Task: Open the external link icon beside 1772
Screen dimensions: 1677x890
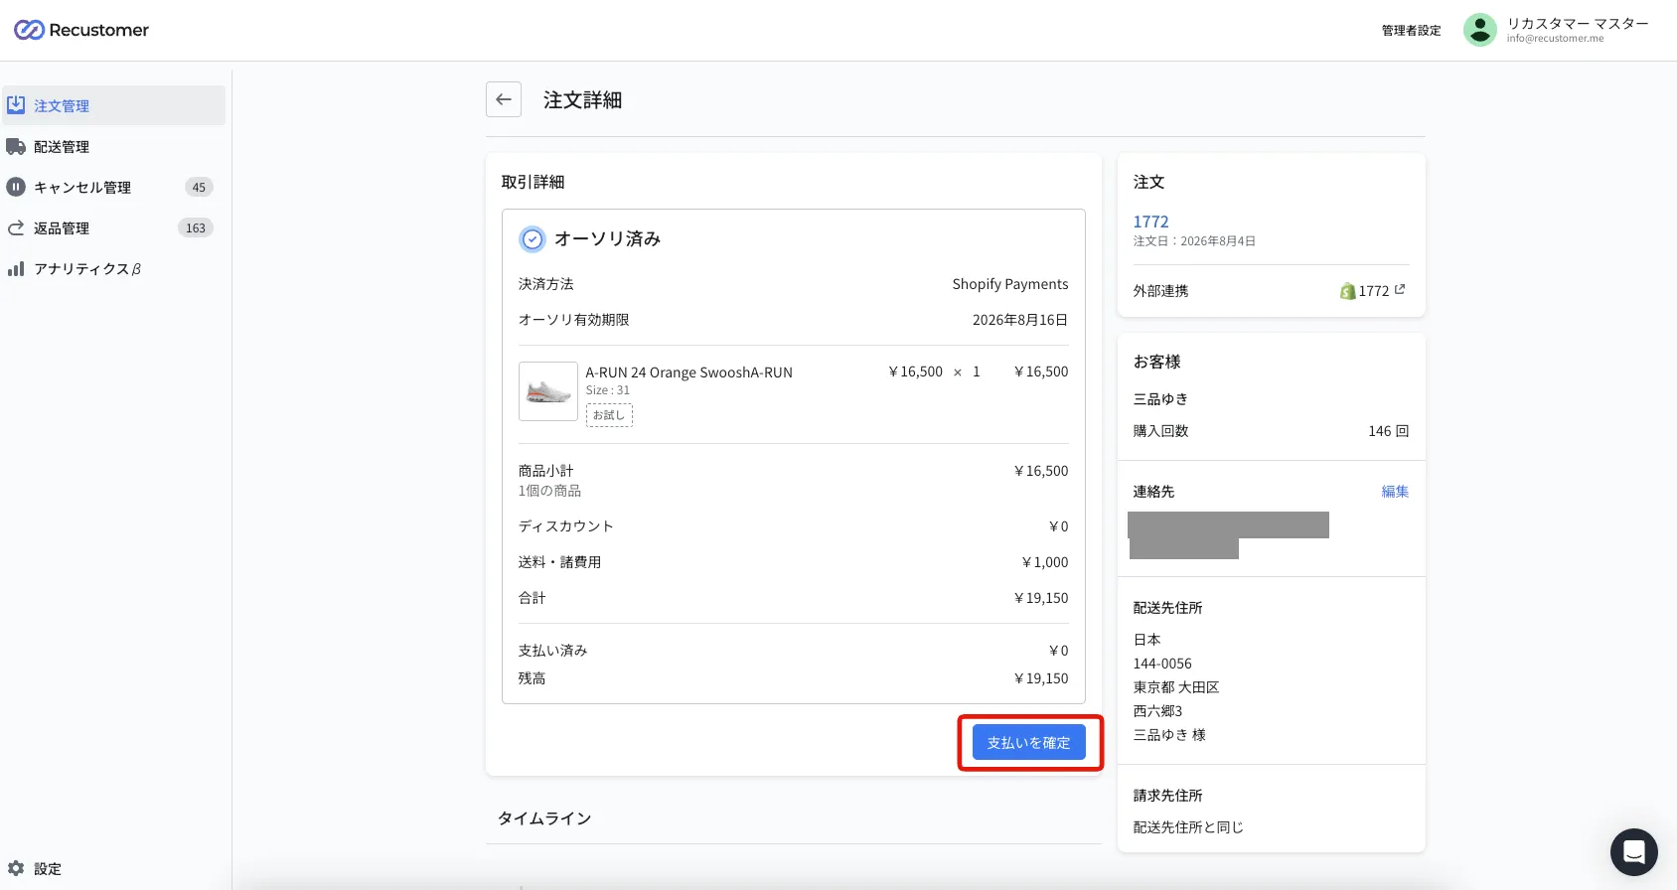Action: (x=1400, y=290)
